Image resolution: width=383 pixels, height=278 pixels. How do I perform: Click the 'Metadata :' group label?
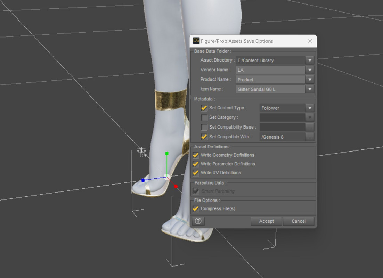pos(204,99)
